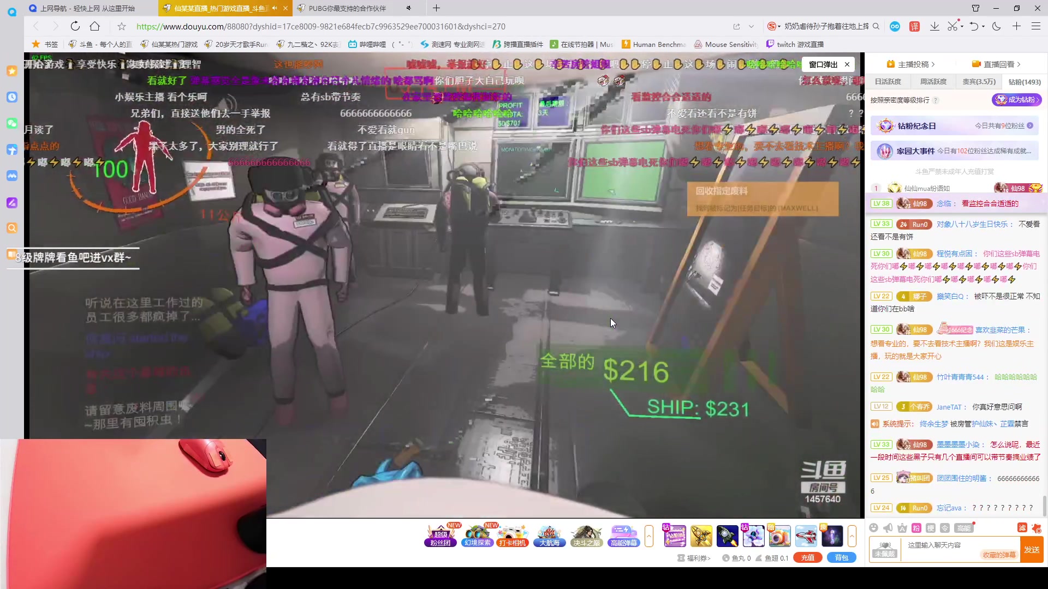This screenshot has height=589, width=1048.
Task: Click the megaphone broadcast icon near chat input
Action: [888, 528]
